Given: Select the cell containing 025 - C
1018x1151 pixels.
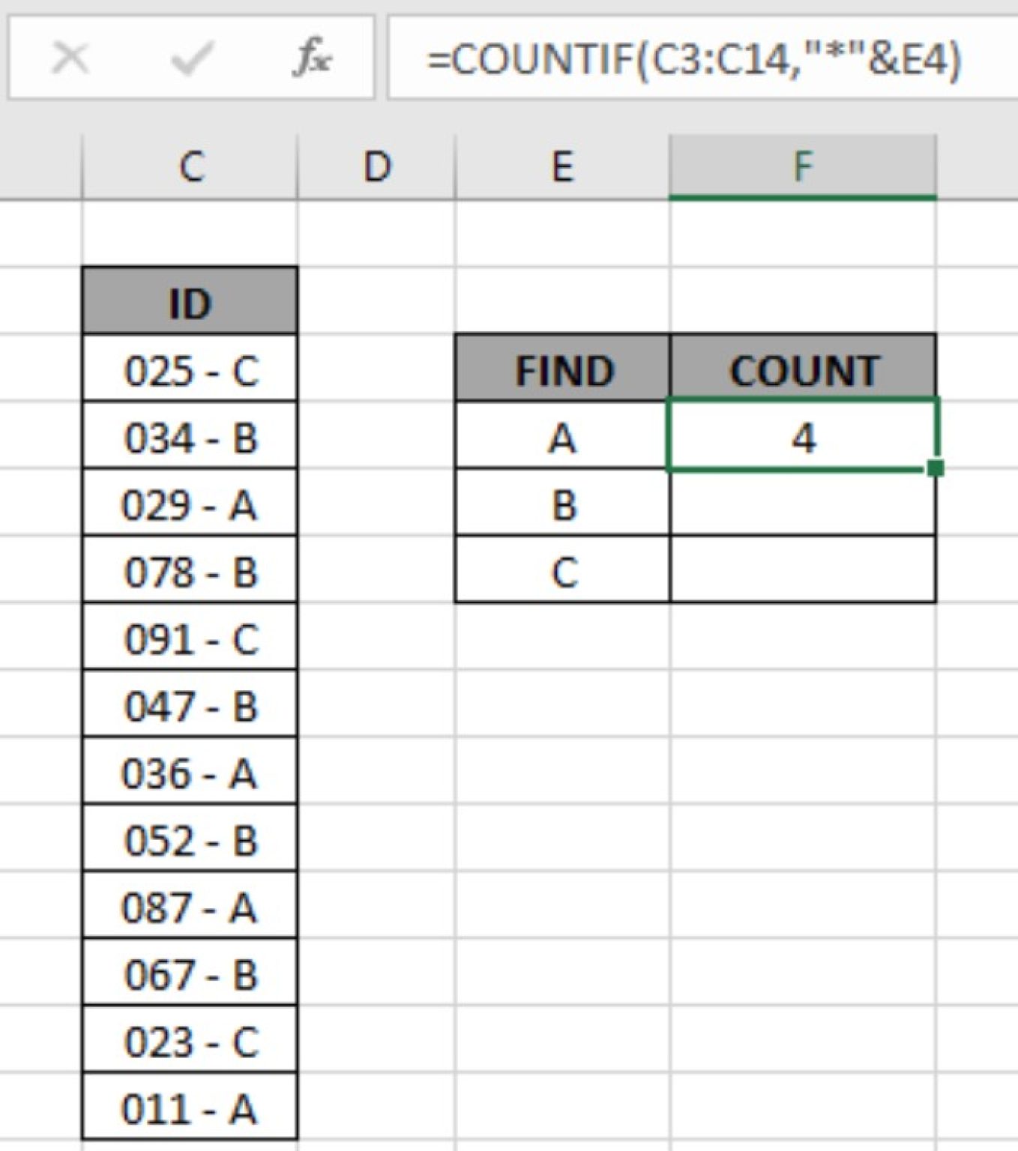Looking at the screenshot, I should point(191,369).
